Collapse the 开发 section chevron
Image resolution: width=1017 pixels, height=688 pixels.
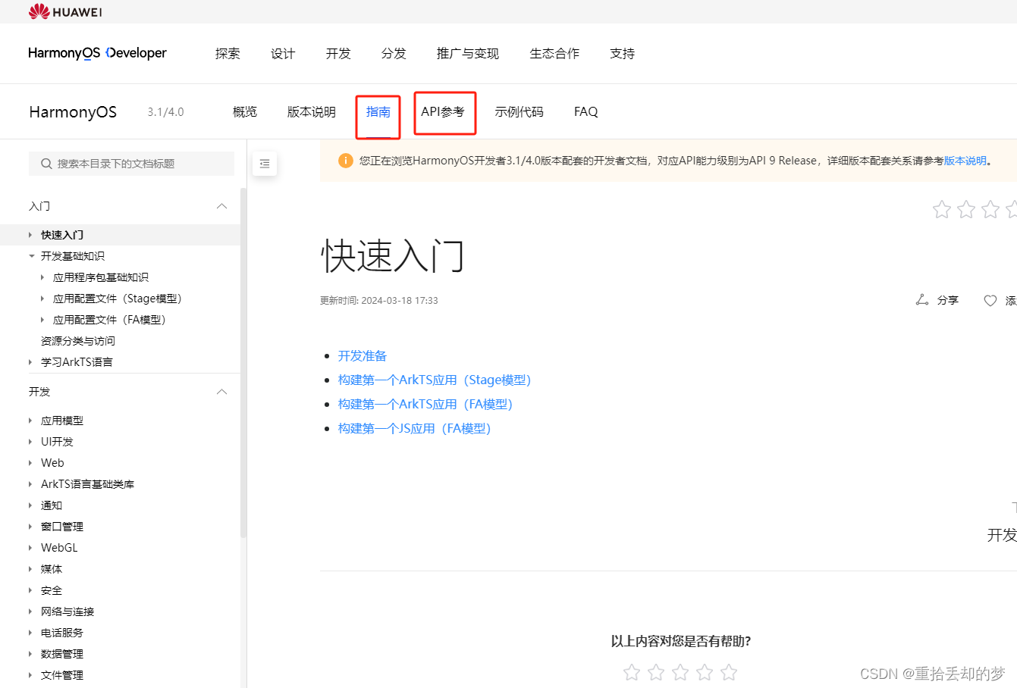coord(222,392)
